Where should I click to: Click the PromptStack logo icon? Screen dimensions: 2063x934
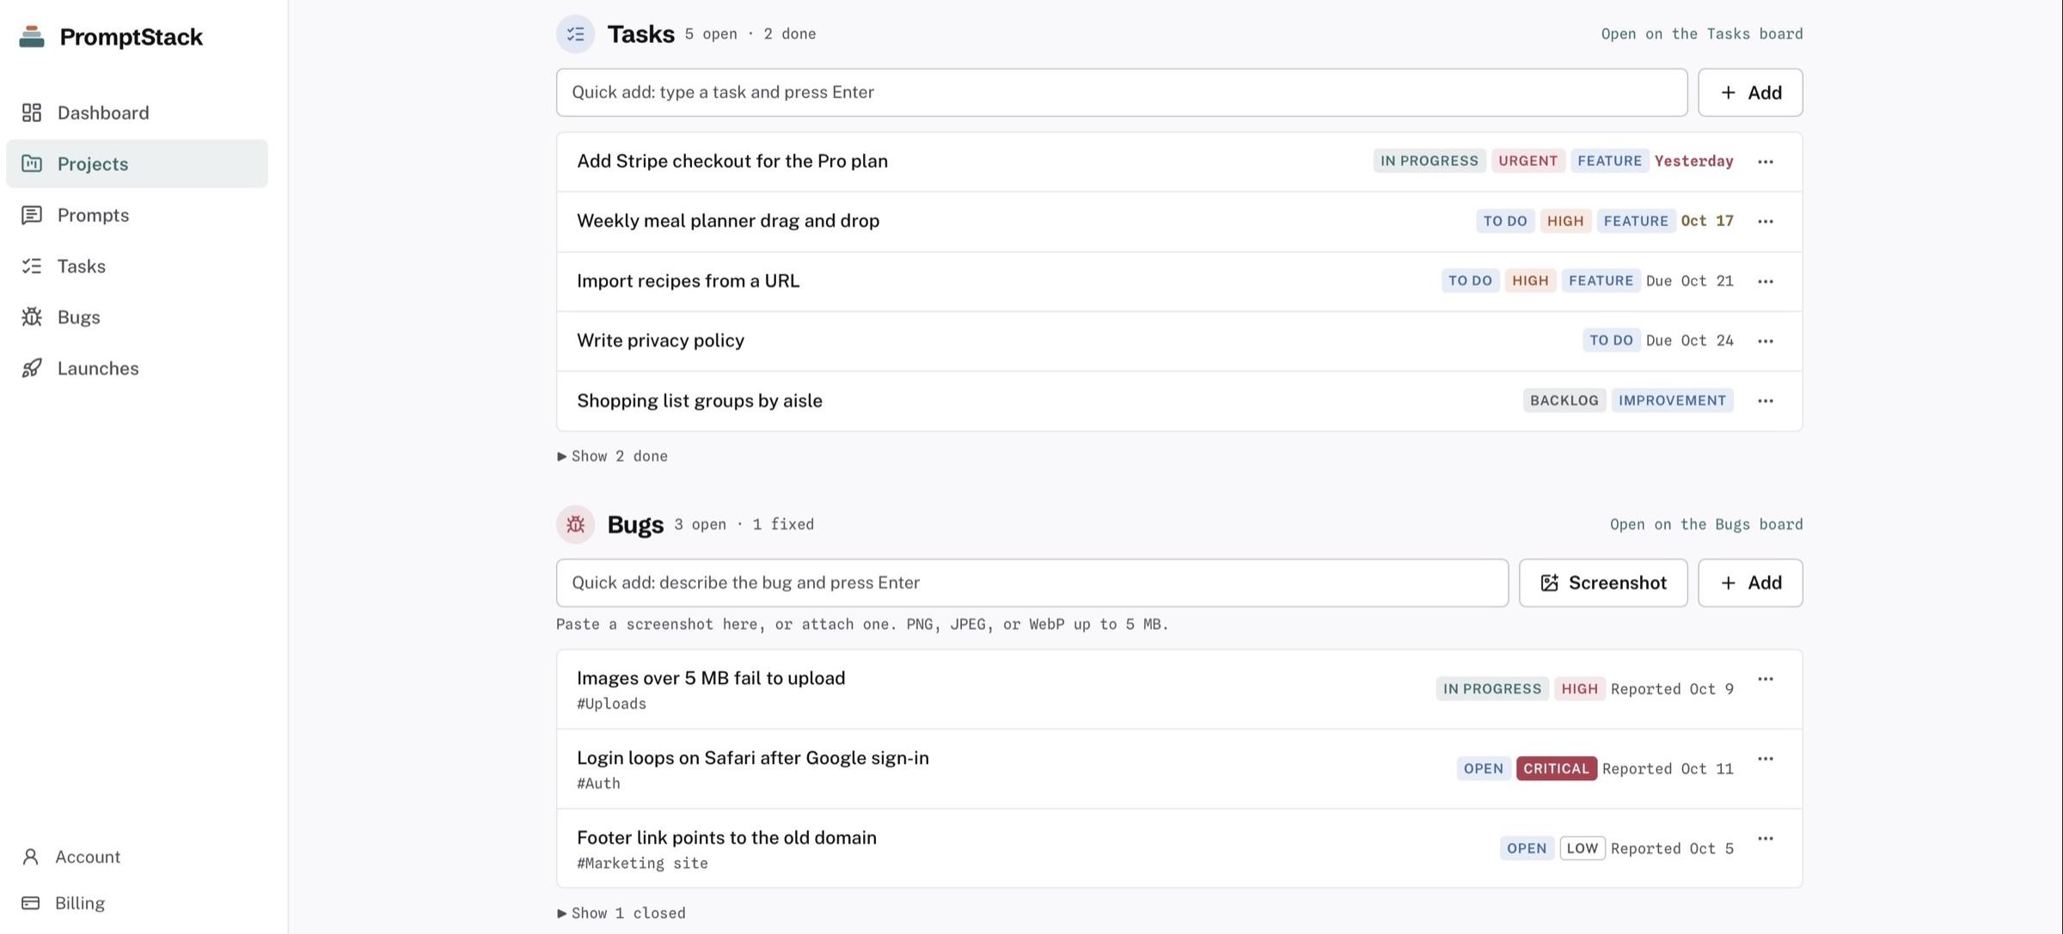pyautogui.click(x=32, y=37)
